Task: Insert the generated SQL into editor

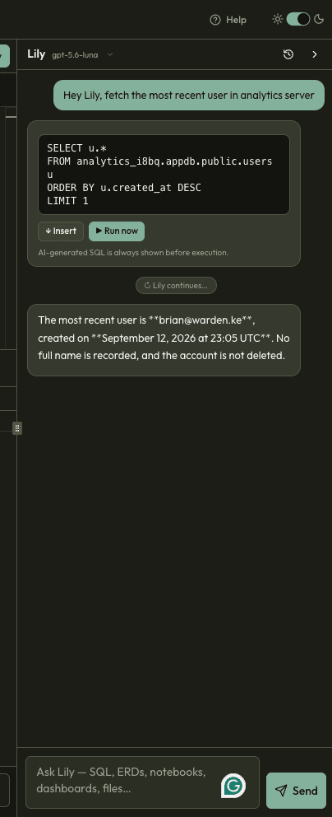Action: click(x=61, y=231)
